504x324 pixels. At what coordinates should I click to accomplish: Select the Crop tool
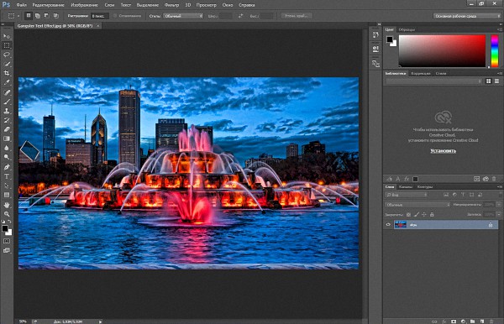7,73
